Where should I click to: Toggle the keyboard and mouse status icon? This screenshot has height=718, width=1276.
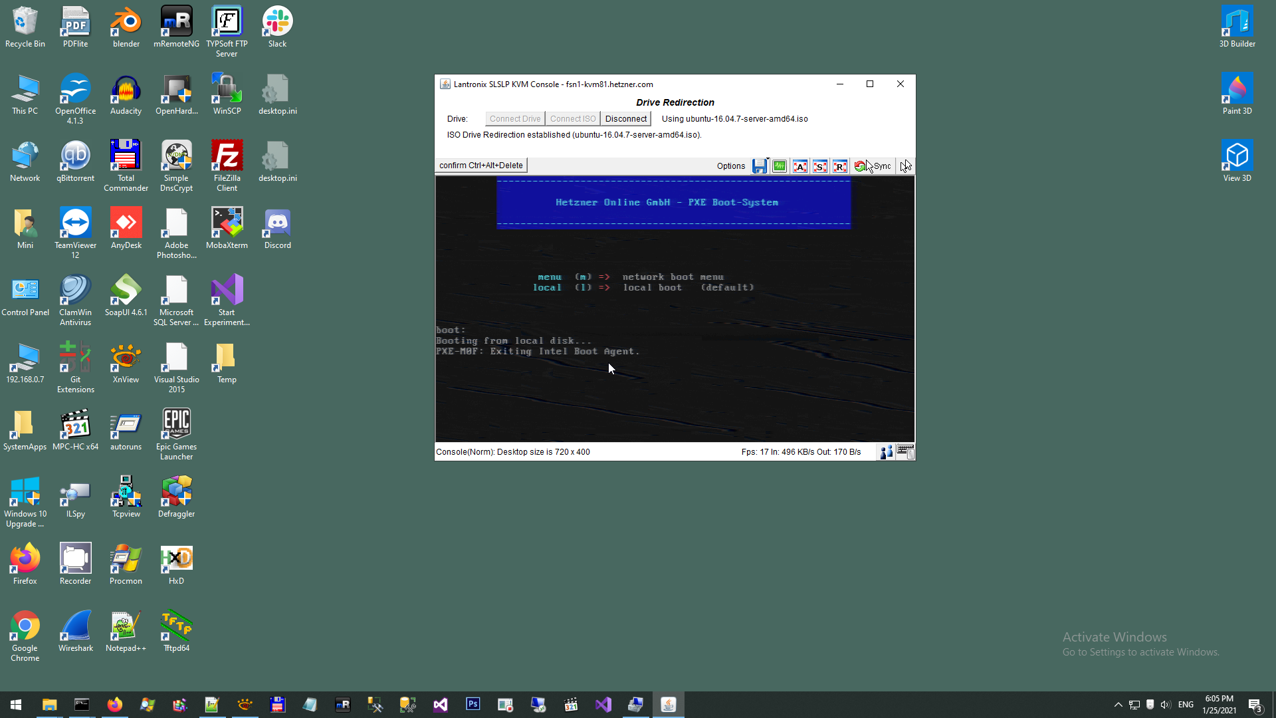pos(905,452)
